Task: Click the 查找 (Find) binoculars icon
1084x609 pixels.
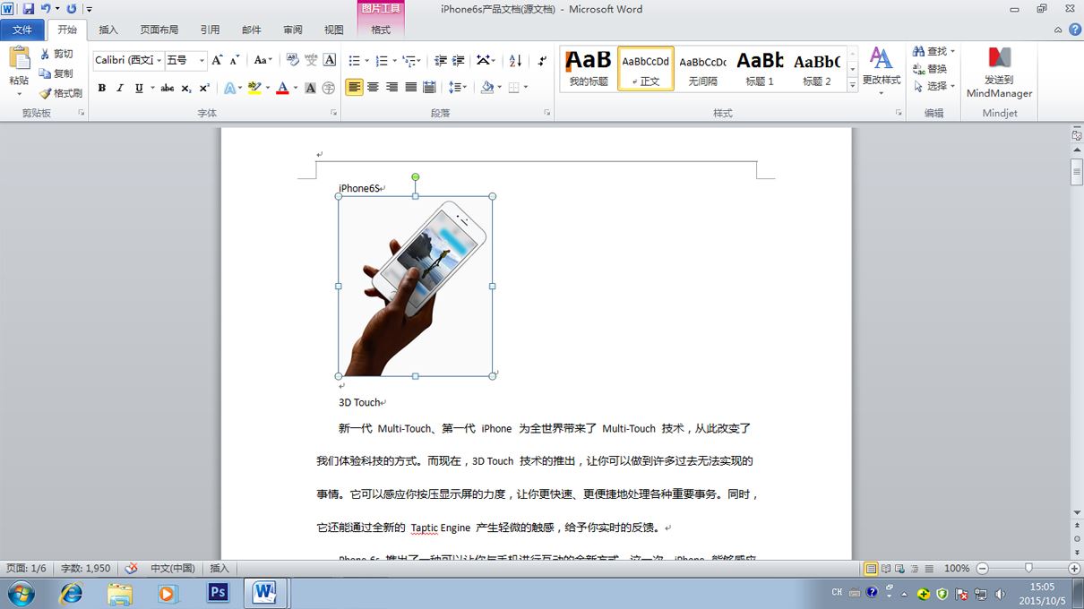Action: (x=933, y=51)
